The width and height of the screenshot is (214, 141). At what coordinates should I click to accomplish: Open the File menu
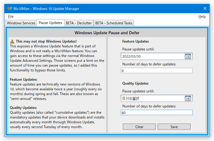tap(11, 17)
